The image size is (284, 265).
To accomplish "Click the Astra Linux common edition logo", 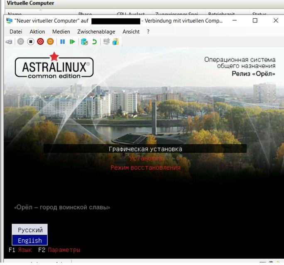I will (54, 66).
